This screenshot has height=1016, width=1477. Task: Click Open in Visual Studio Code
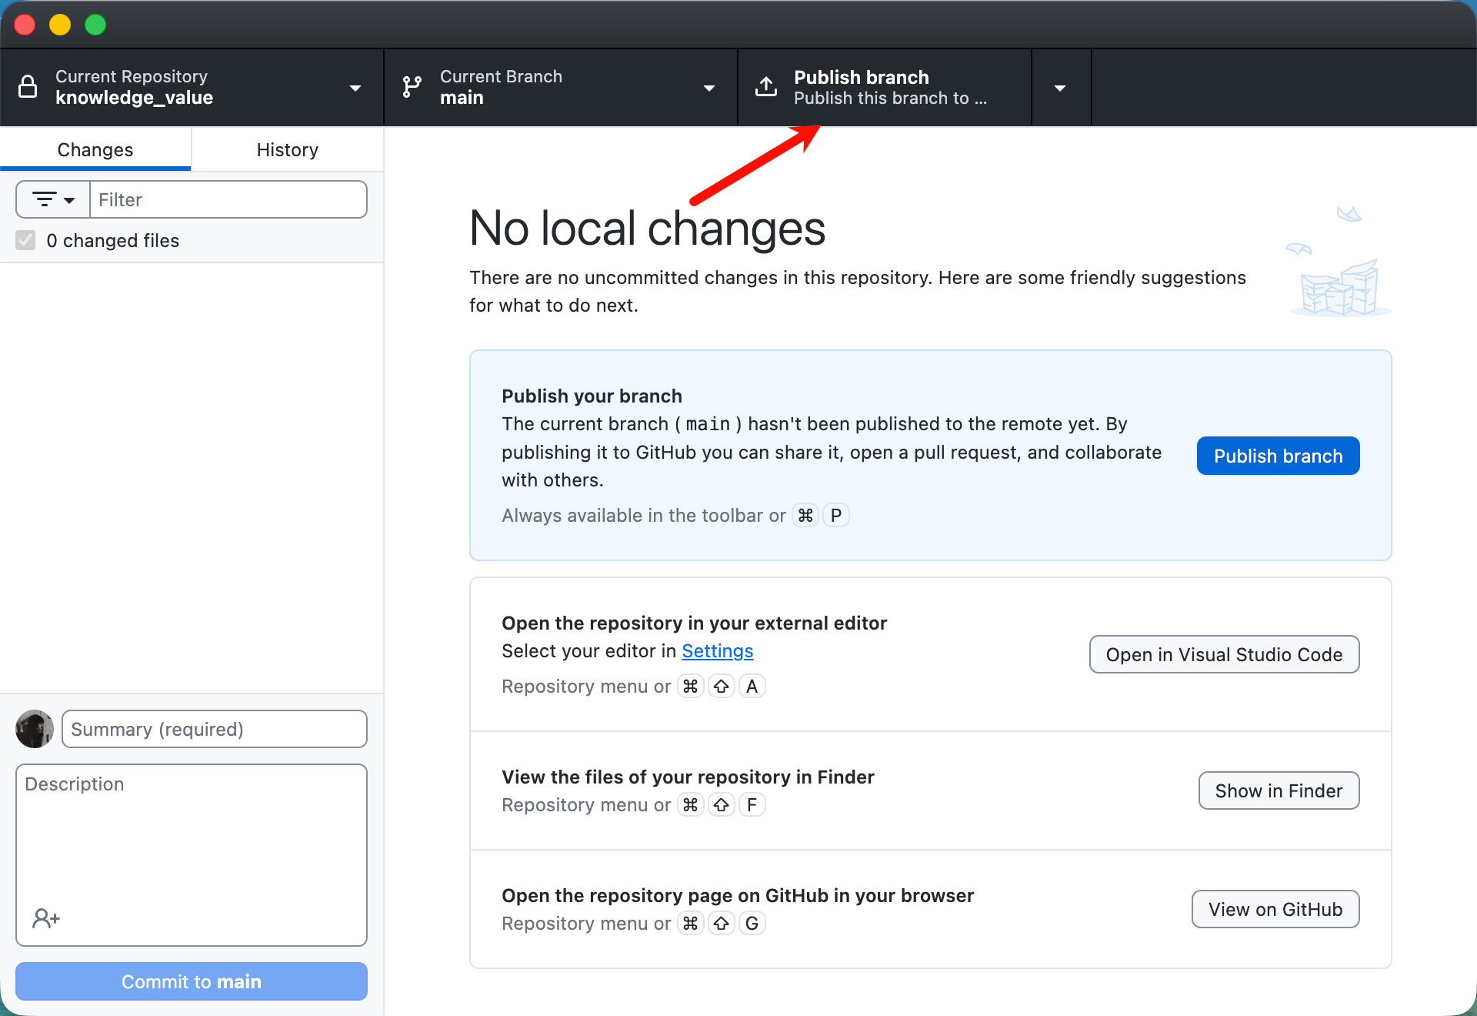coord(1223,654)
